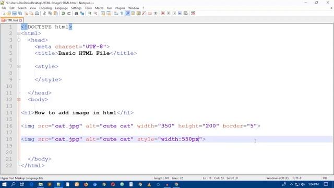The image size is (334, 188).
Task: Open the Edit menu
Action: coord(12,8)
